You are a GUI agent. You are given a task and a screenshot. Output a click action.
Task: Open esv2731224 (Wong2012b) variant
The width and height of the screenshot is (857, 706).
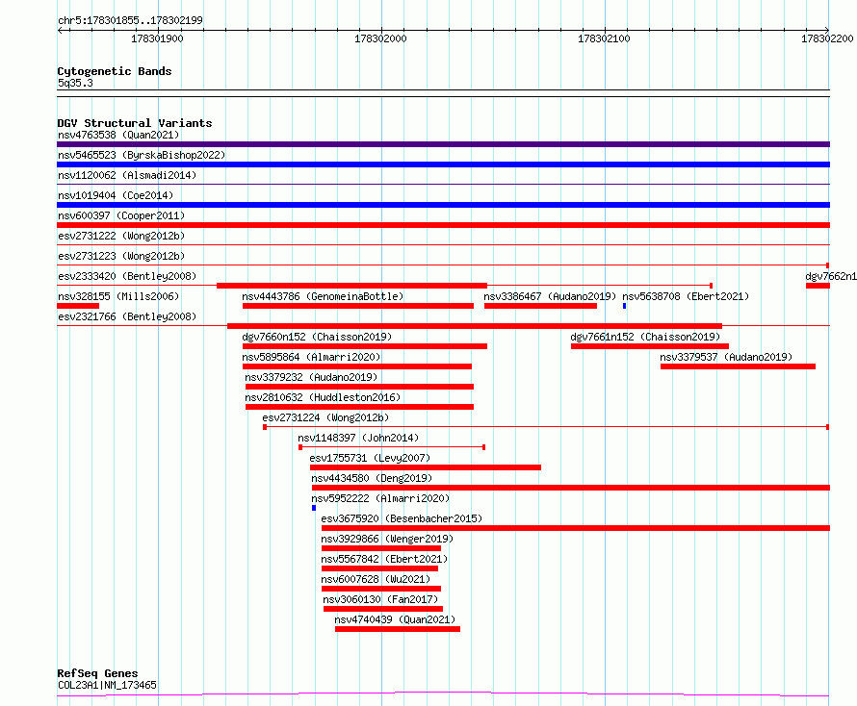point(325,417)
